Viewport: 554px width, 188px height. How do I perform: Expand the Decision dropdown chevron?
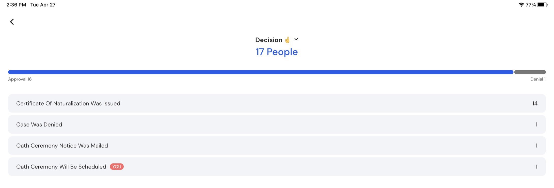pyautogui.click(x=296, y=39)
